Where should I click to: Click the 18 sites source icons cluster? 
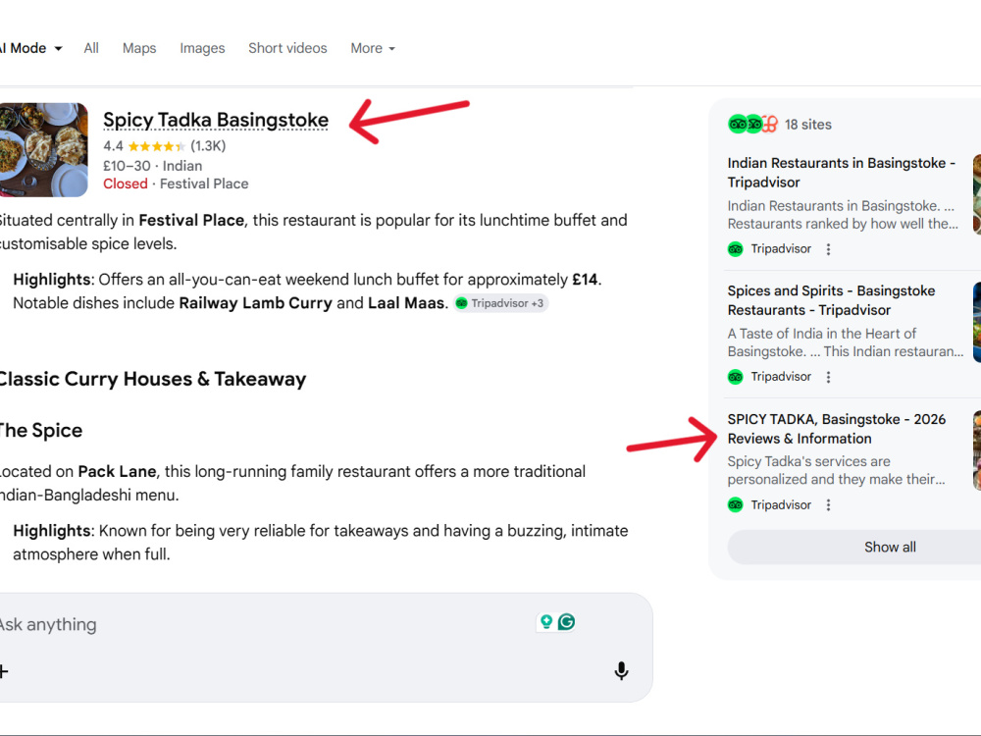pos(752,124)
